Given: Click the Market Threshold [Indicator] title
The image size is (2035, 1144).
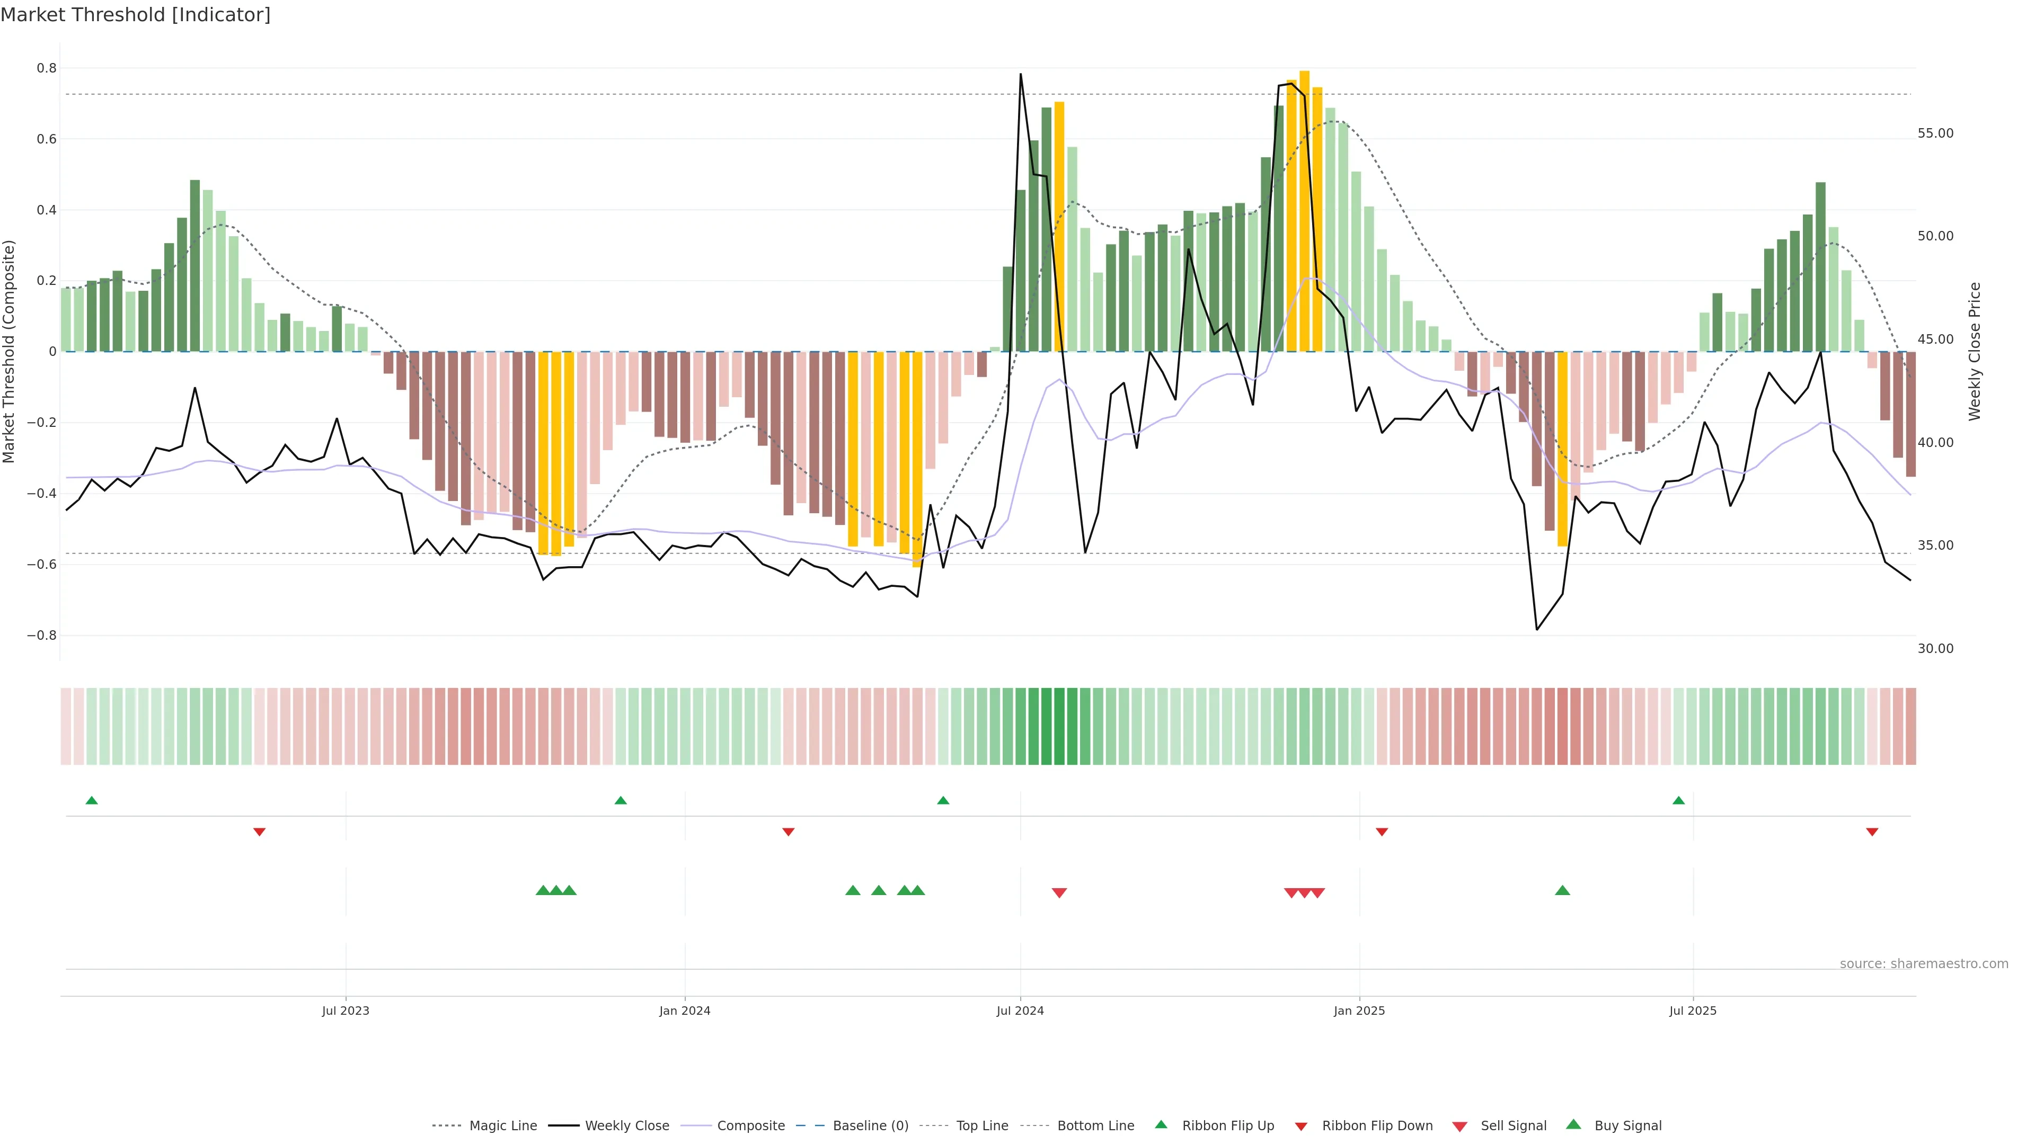Looking at the screenshot, I should (135, 15).
